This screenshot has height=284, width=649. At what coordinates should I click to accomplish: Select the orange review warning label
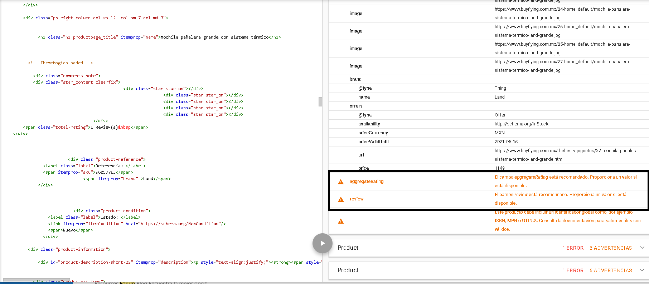tap(357, 199)
